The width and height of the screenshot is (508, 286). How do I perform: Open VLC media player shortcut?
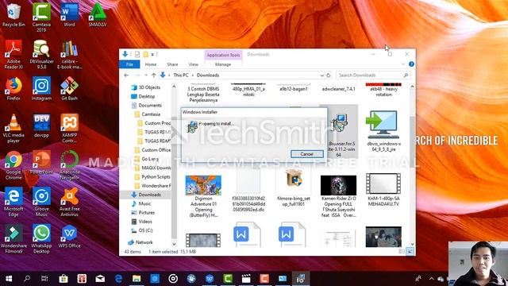13,129
